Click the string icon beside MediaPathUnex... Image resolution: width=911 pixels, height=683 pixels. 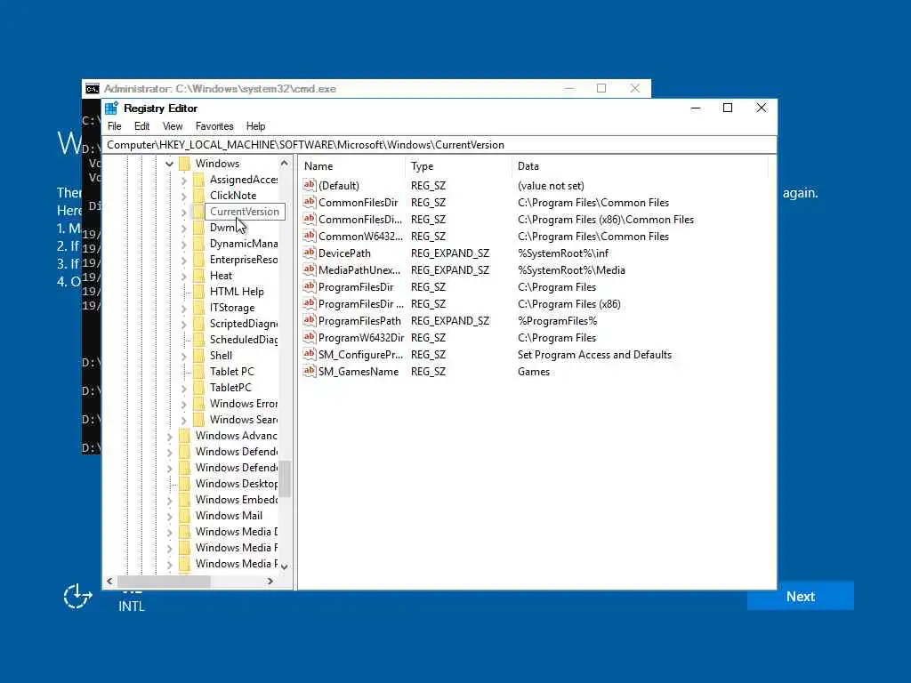(x=309, y=270)
